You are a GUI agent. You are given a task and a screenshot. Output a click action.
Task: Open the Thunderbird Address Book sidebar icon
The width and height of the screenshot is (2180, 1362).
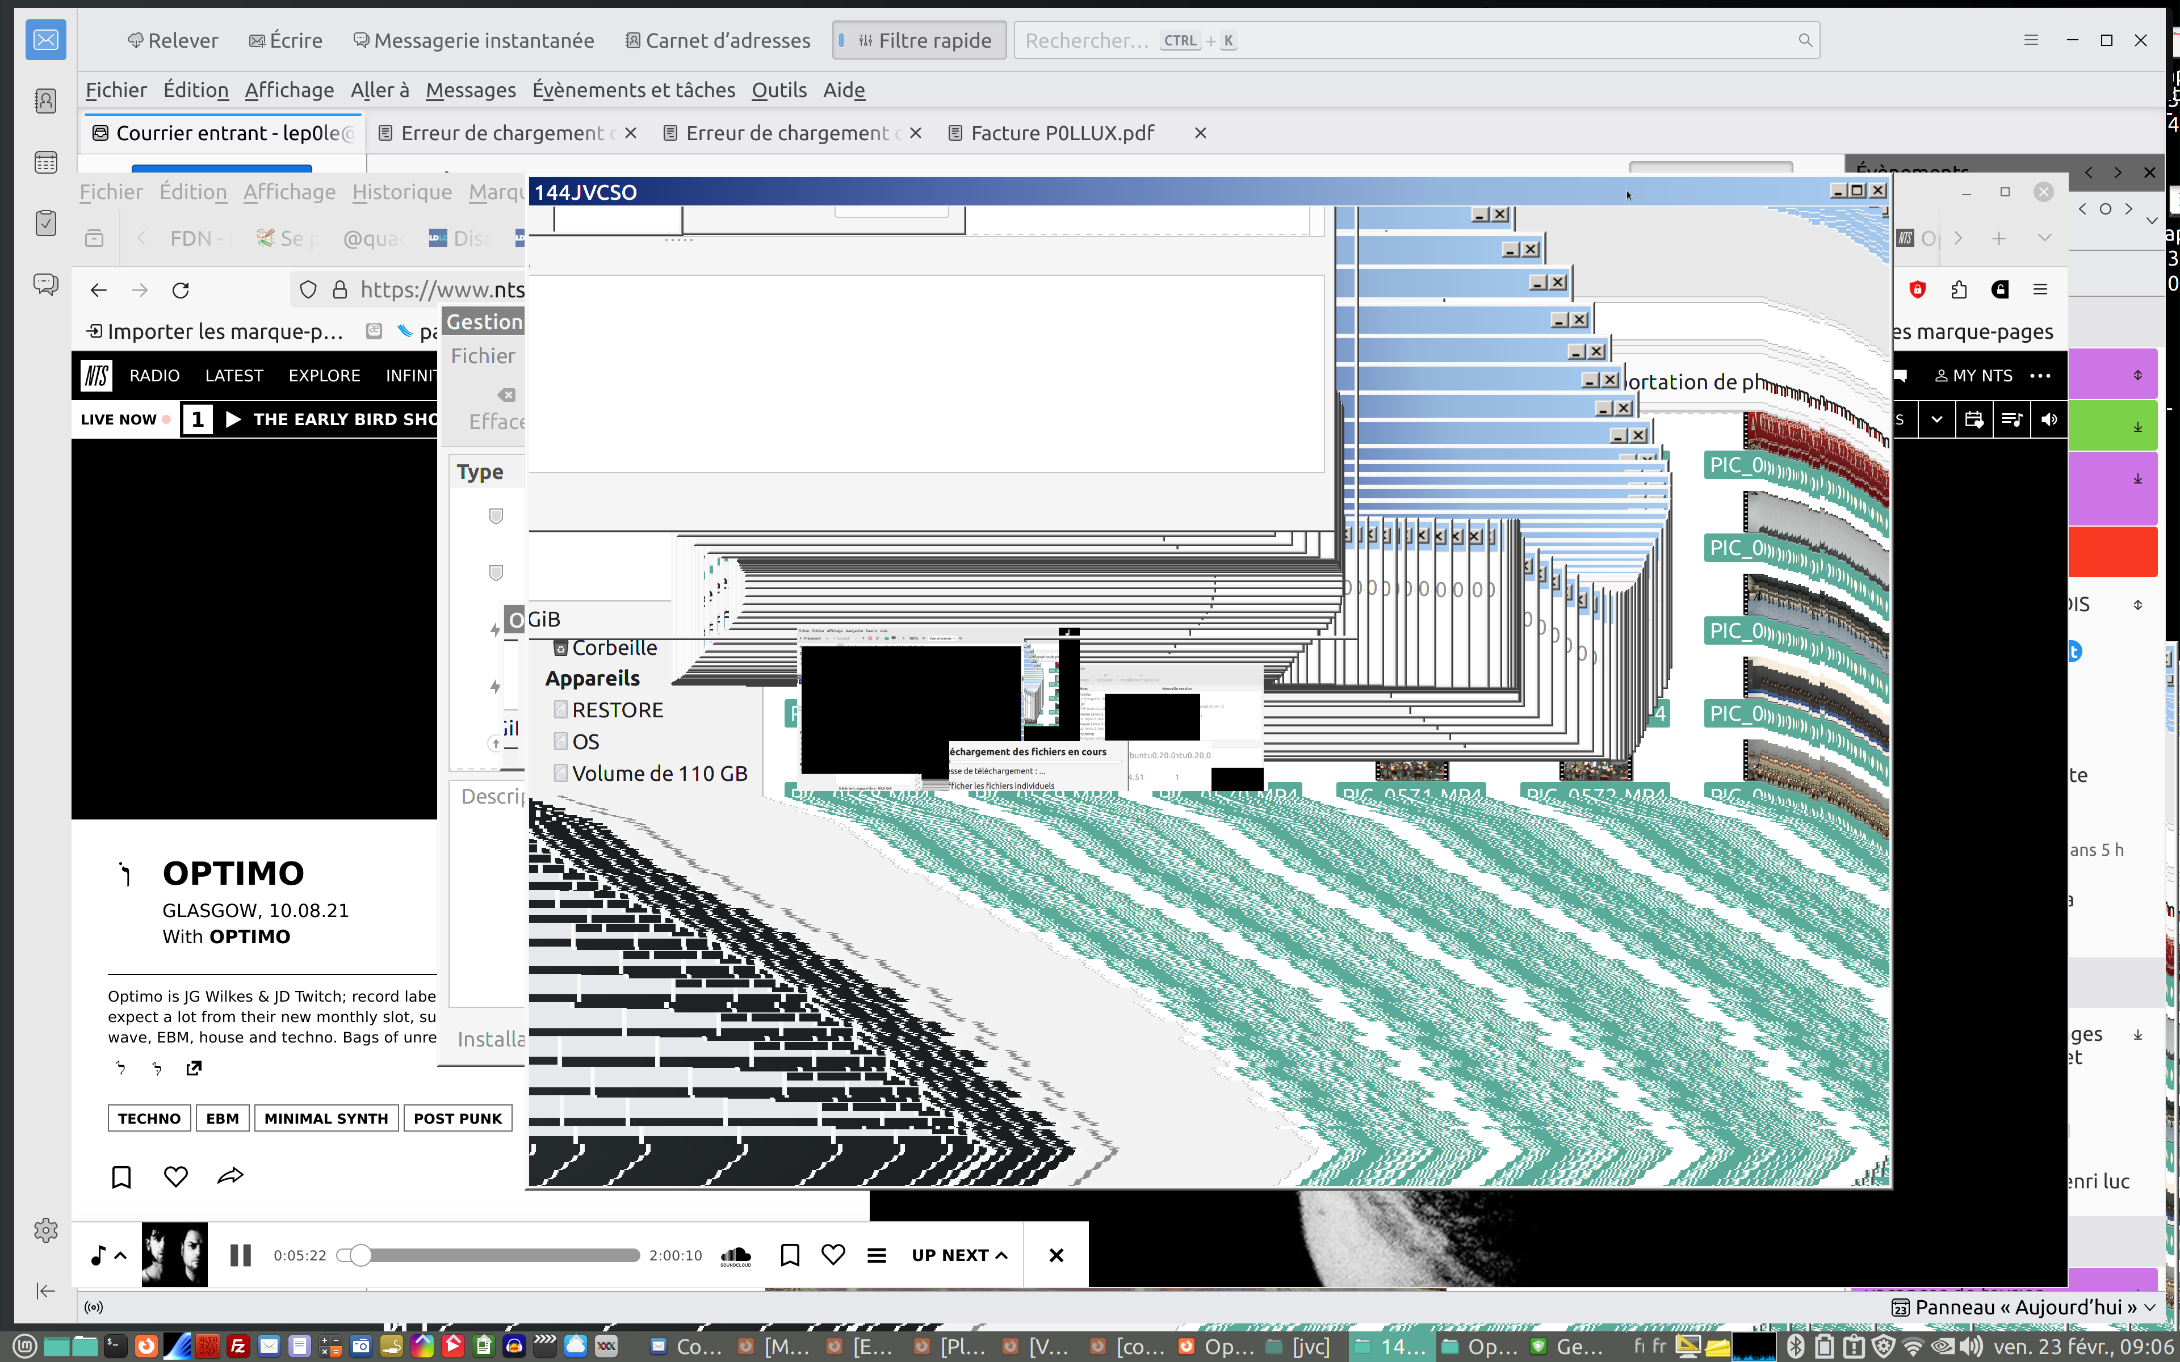pos(45,101)
